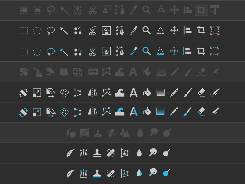Activate the magic wand tool
This screenshot has height=184, width=245.
[64, 31]
